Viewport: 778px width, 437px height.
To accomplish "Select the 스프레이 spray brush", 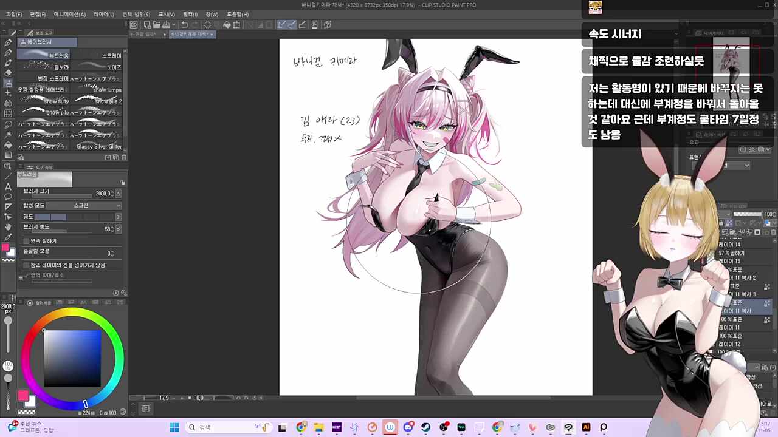I will [97, 55].
